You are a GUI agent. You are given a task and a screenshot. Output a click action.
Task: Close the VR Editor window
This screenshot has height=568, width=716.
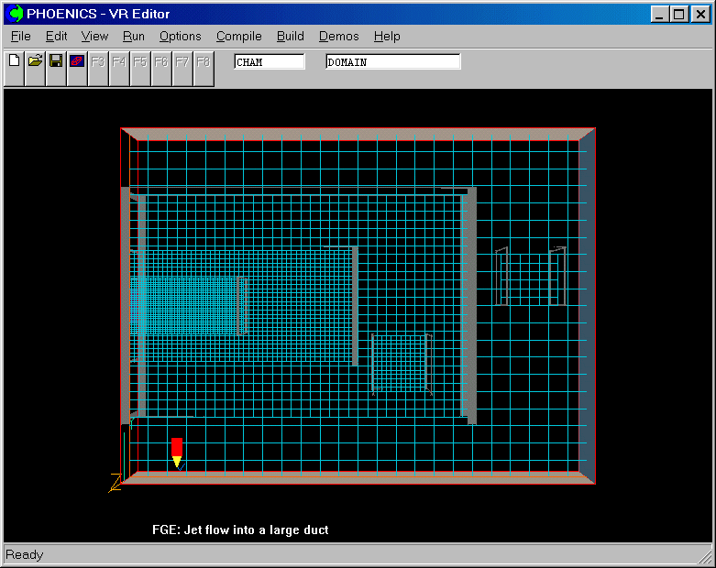point(700,14)
